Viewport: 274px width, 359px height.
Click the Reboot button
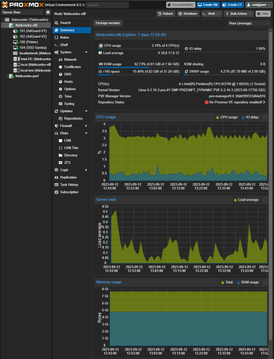[166, 14]
